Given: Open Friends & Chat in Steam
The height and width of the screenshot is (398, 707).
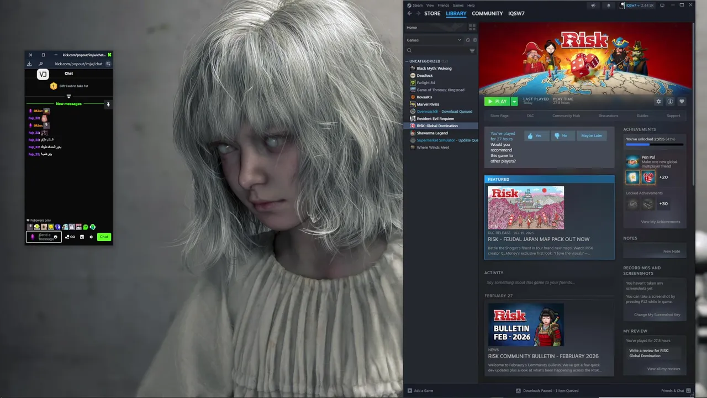Looking at the screenshot, I should (x=676, y=391).
